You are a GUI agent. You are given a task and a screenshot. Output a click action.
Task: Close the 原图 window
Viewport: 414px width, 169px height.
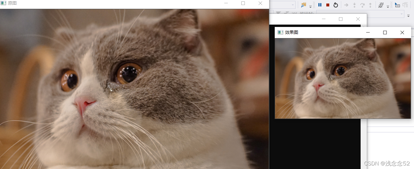(260, 3)
